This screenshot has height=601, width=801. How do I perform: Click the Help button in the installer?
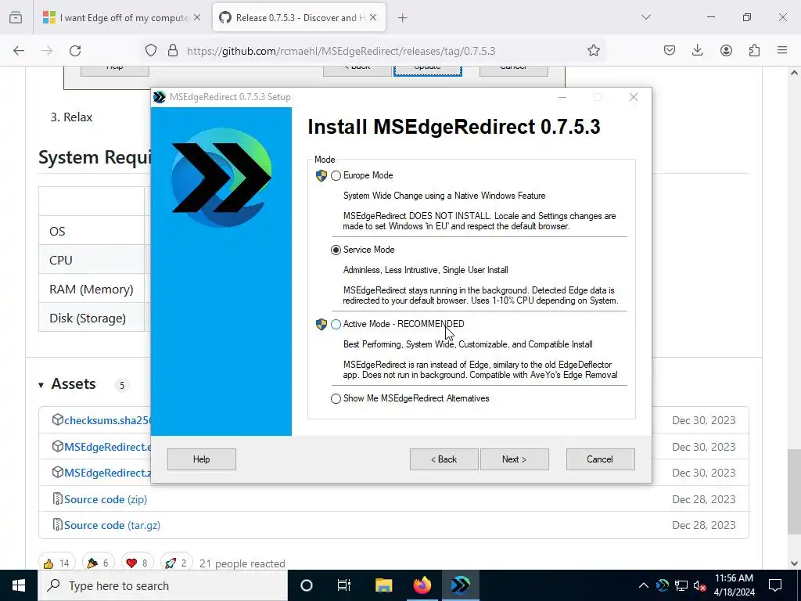pyautogui.click(x=201, y=459)
